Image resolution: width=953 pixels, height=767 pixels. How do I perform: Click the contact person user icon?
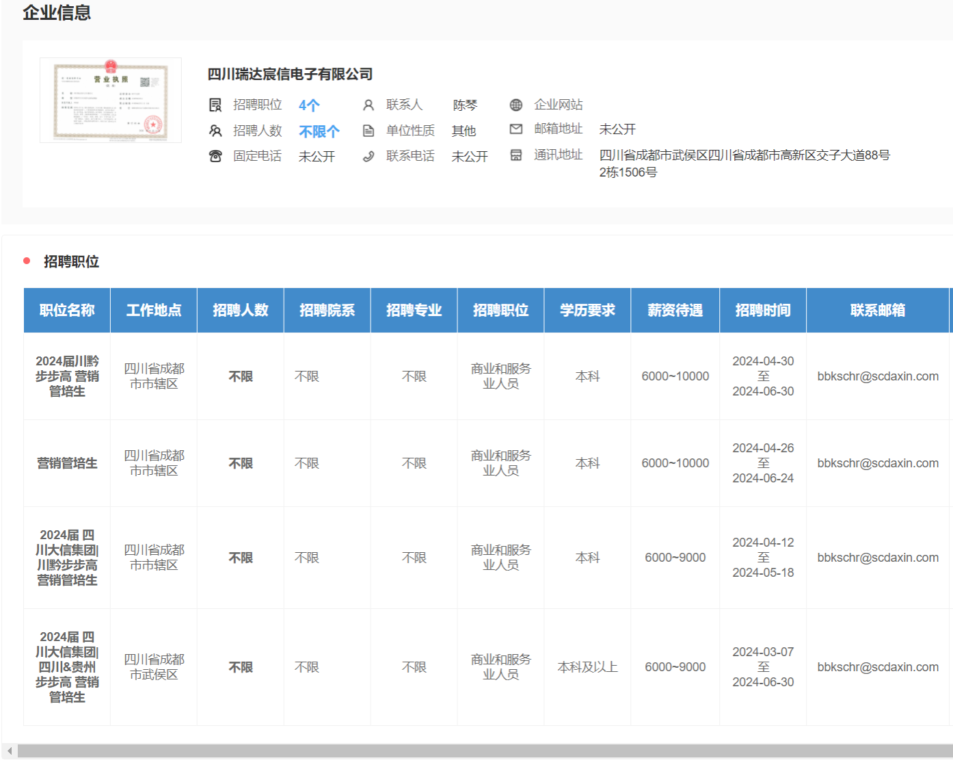click(368, 105)
